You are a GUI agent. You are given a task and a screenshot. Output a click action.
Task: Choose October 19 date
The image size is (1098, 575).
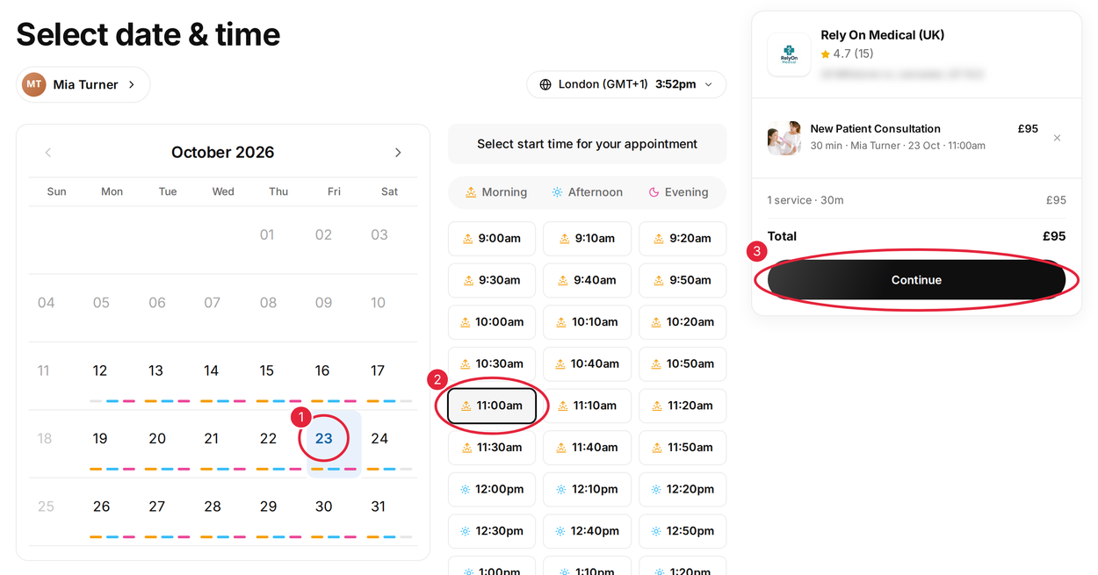pos(100,439)
